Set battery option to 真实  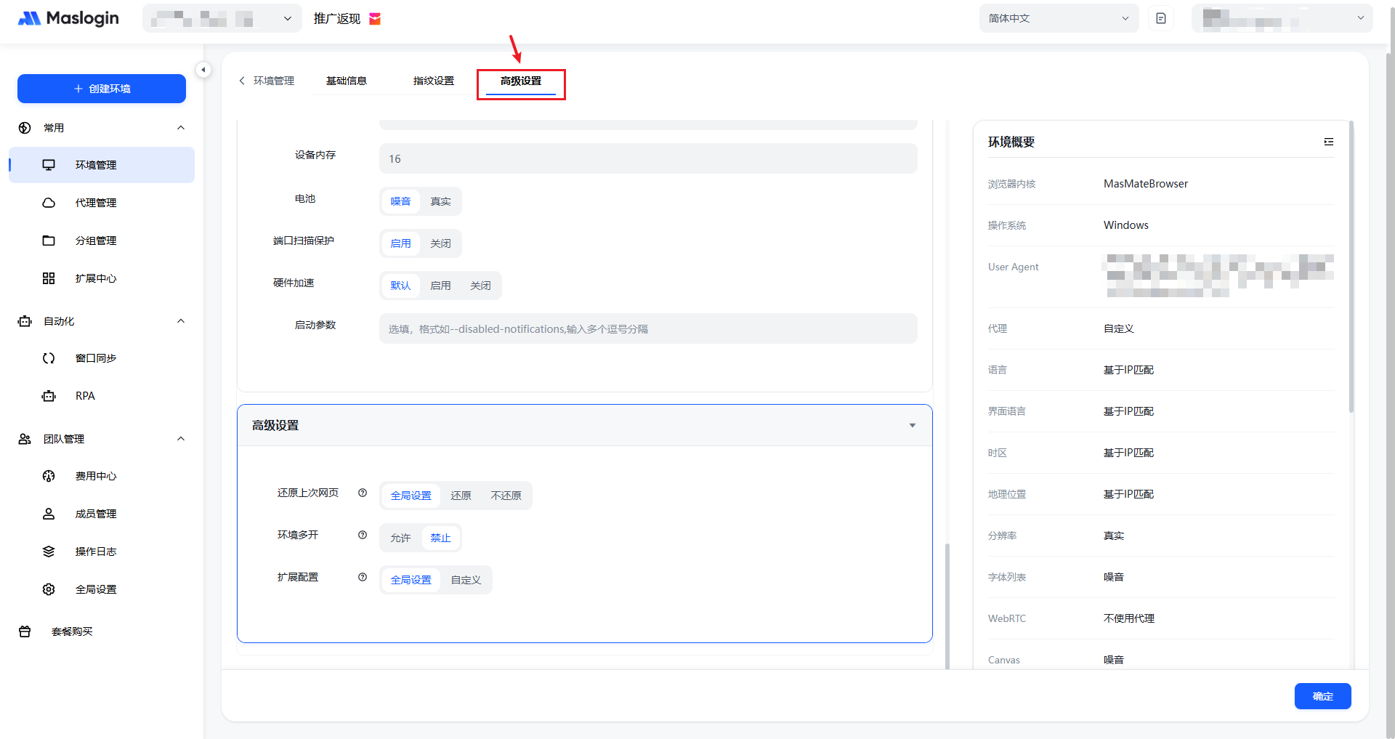tap(440, 201)
